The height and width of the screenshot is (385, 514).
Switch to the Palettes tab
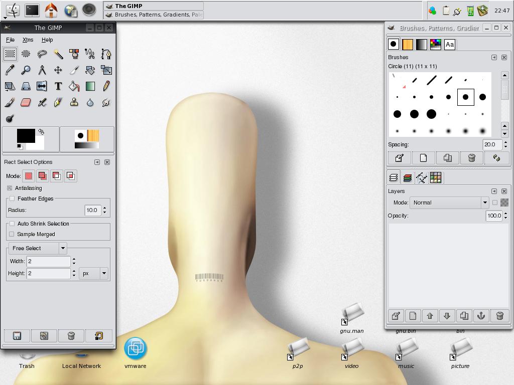click(436, 44)
